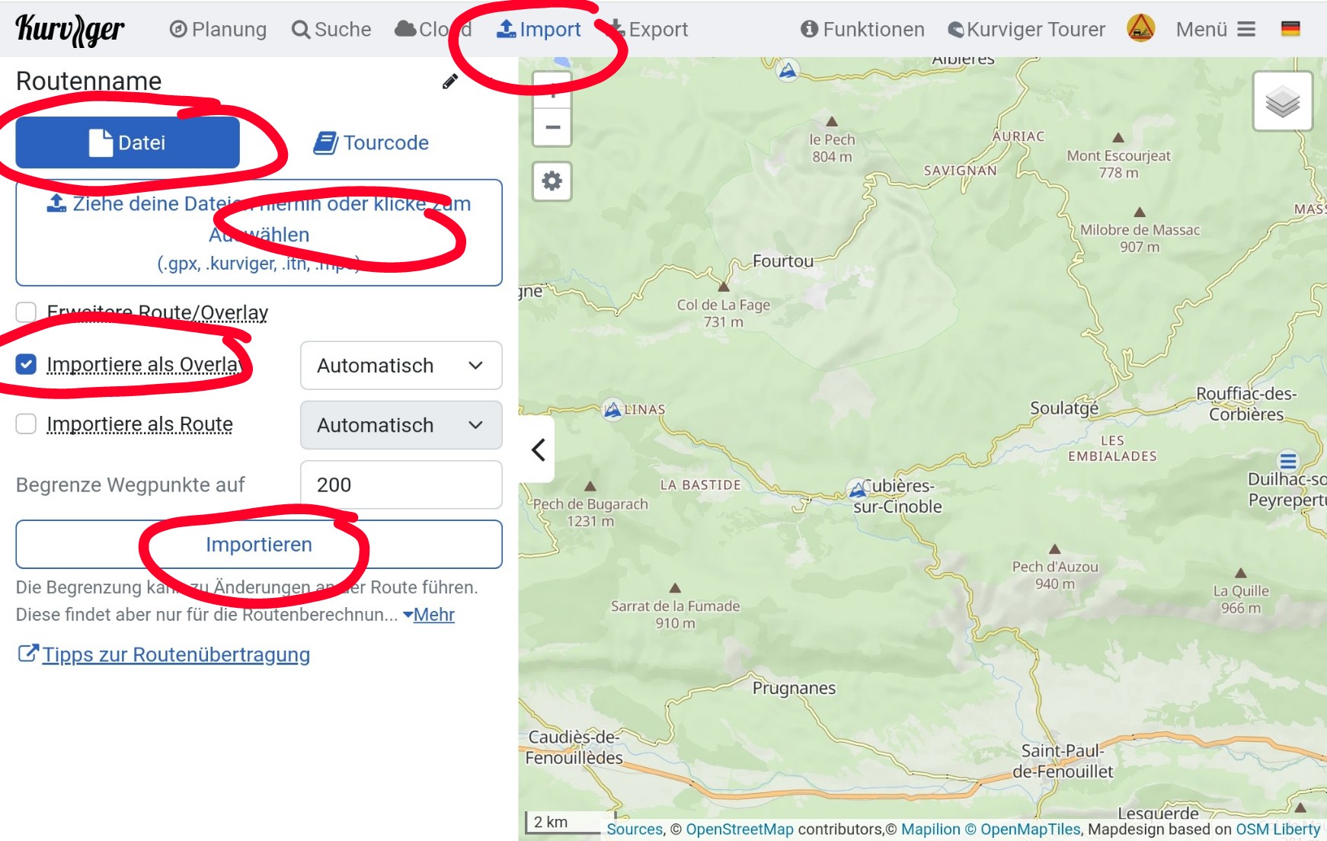Click the Kurviger logo
This screenshot has width=1327, height=841.
[x=70, y=30]
